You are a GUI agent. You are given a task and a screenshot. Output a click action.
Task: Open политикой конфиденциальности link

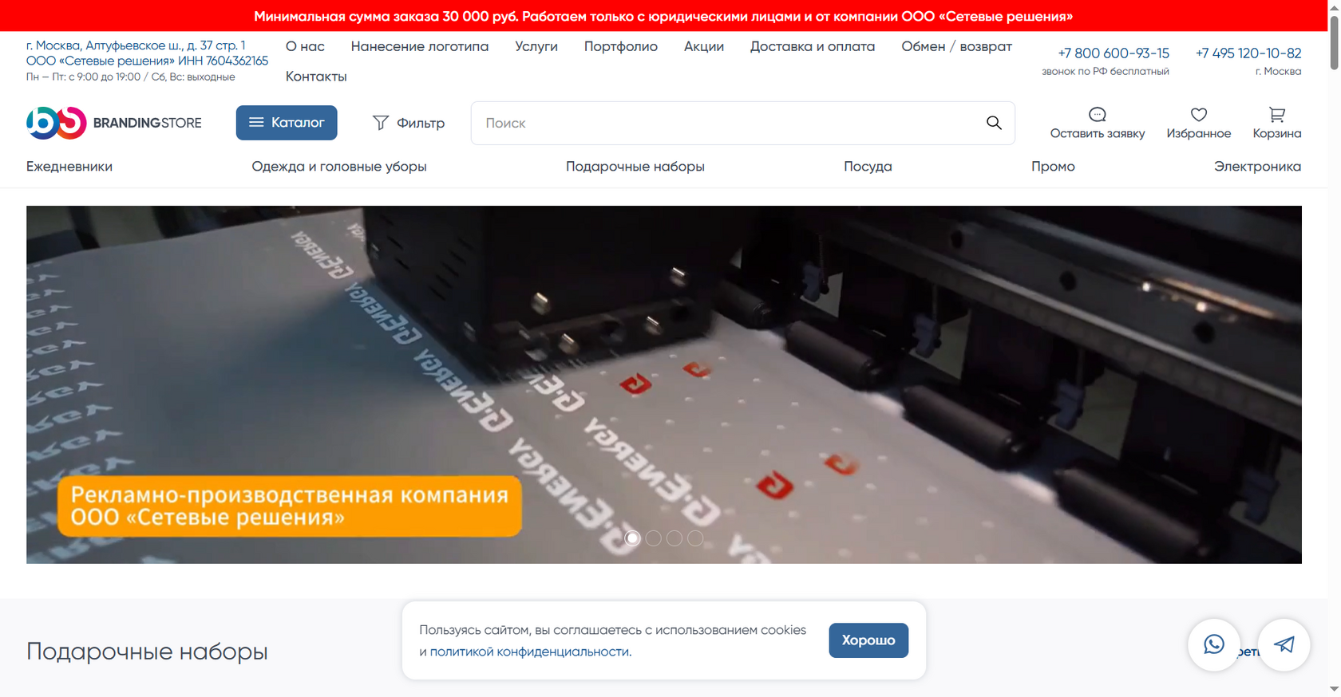click(x=530, y=652)
